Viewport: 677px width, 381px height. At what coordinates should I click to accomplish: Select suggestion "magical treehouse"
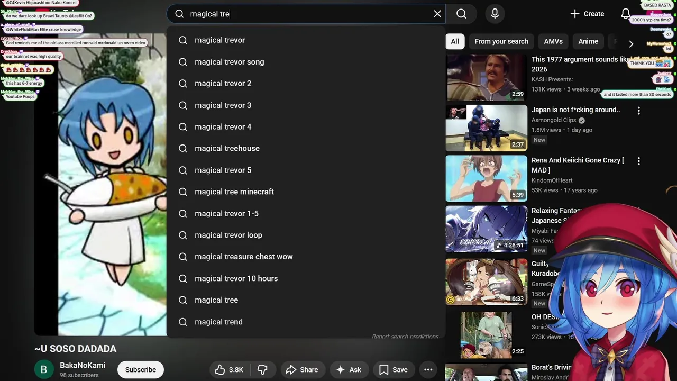click(x=306, y=149)
